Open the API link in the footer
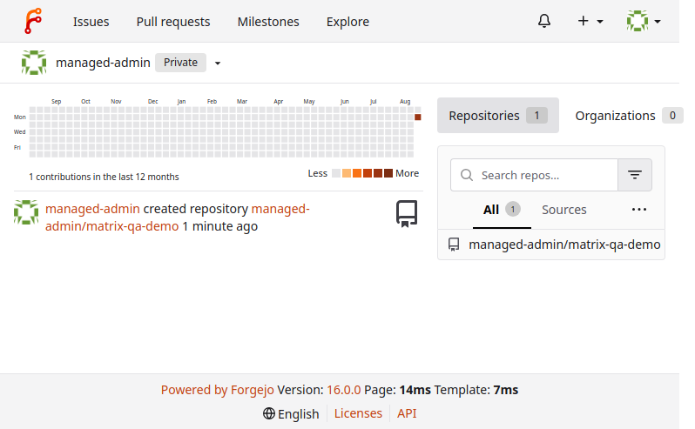This screenshot has width=695, height=429. point(407,413)
